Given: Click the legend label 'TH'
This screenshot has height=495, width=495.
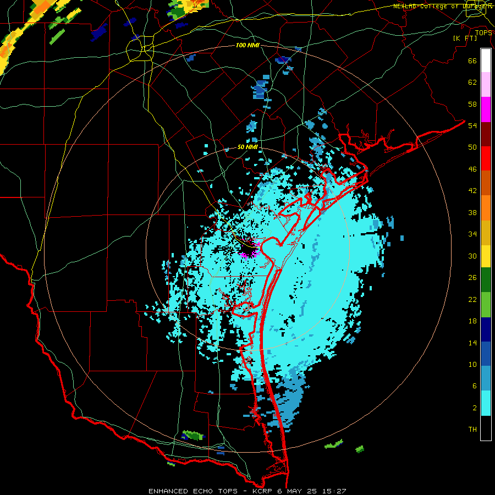Looking at the screenshot, I should [472, 430].
